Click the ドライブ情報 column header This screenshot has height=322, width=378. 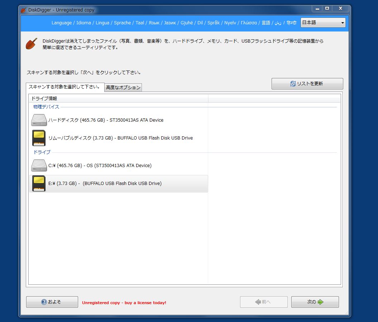point(118,98)
